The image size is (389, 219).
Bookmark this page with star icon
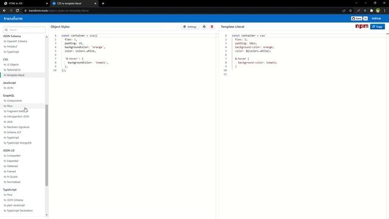coord(350,11)
